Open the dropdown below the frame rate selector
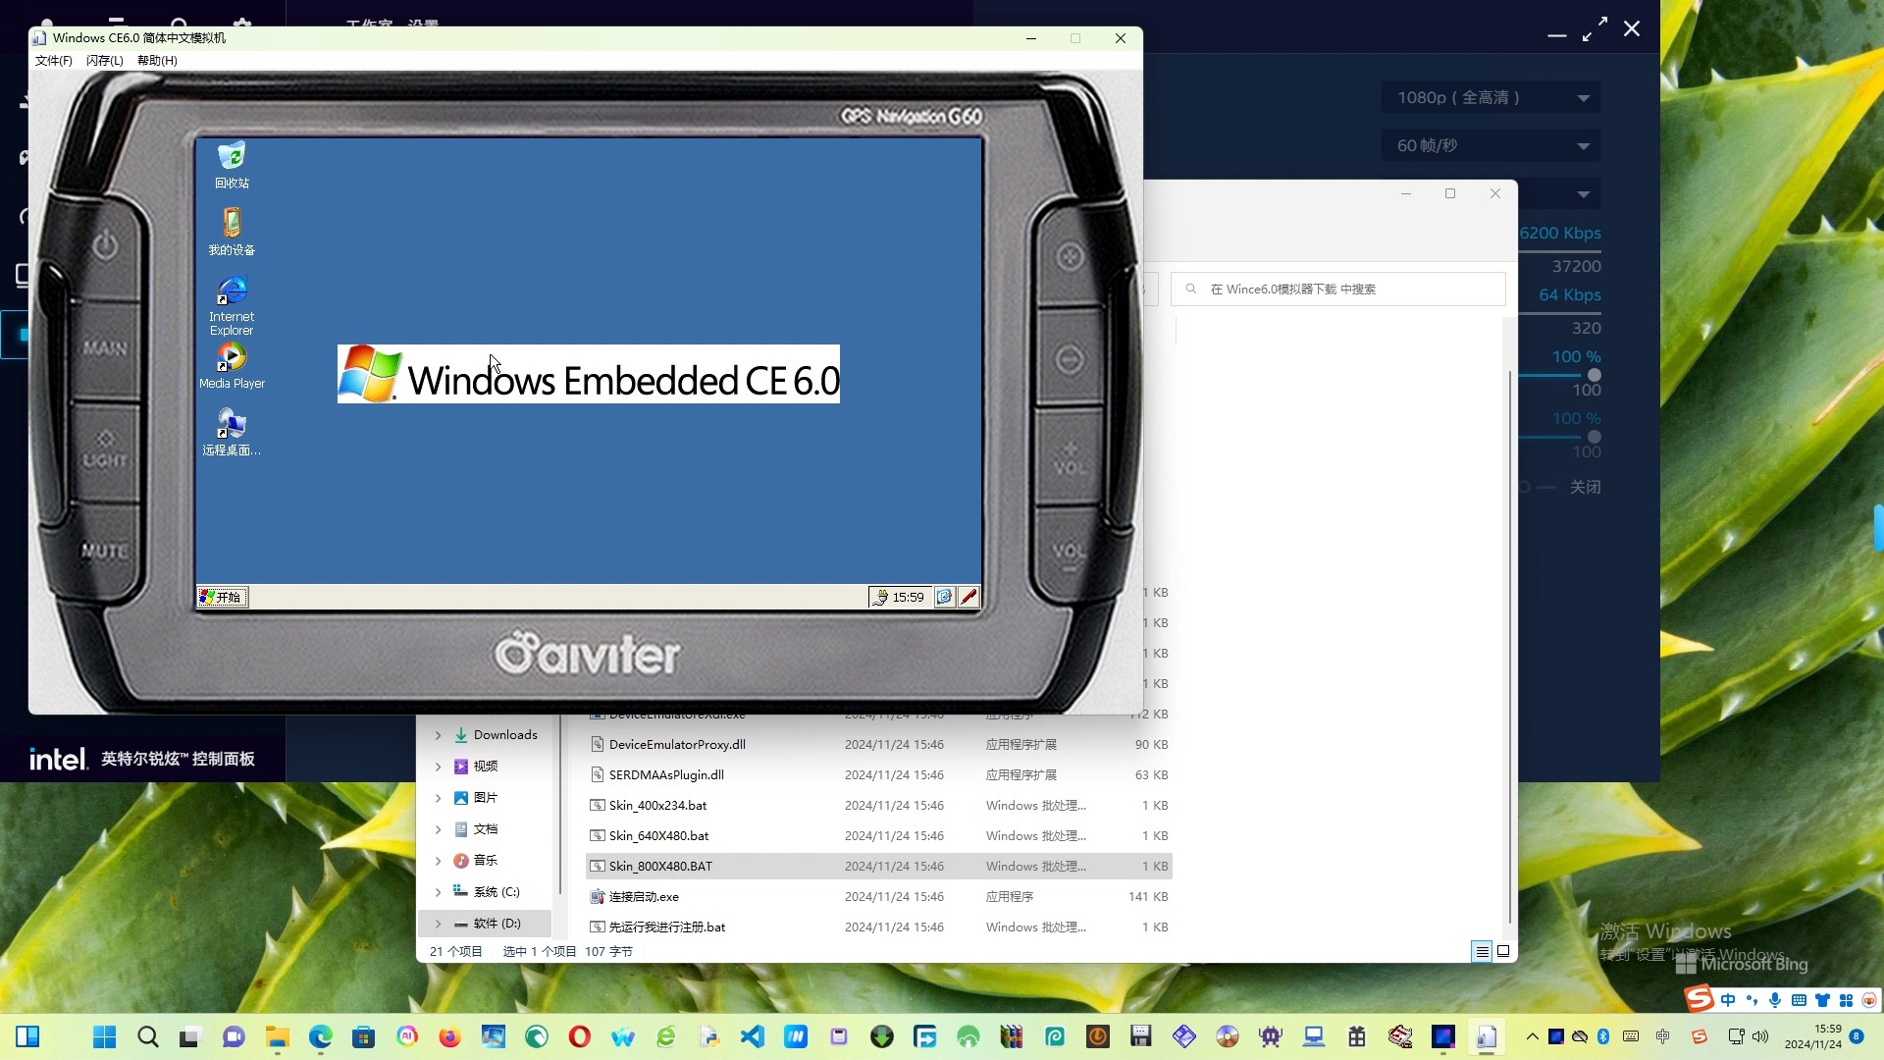The width and height of the screenshot is (1884, 1060). point(1583,194)
